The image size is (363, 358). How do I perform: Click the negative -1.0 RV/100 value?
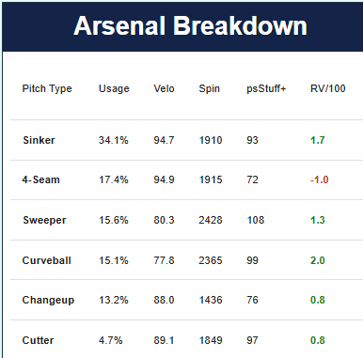coord(320,179)
